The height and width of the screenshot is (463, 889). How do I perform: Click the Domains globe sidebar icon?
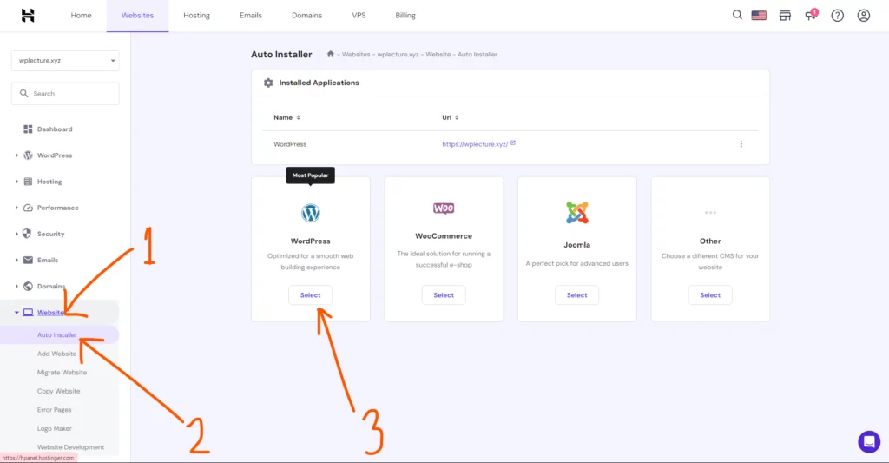coord(28,286)
